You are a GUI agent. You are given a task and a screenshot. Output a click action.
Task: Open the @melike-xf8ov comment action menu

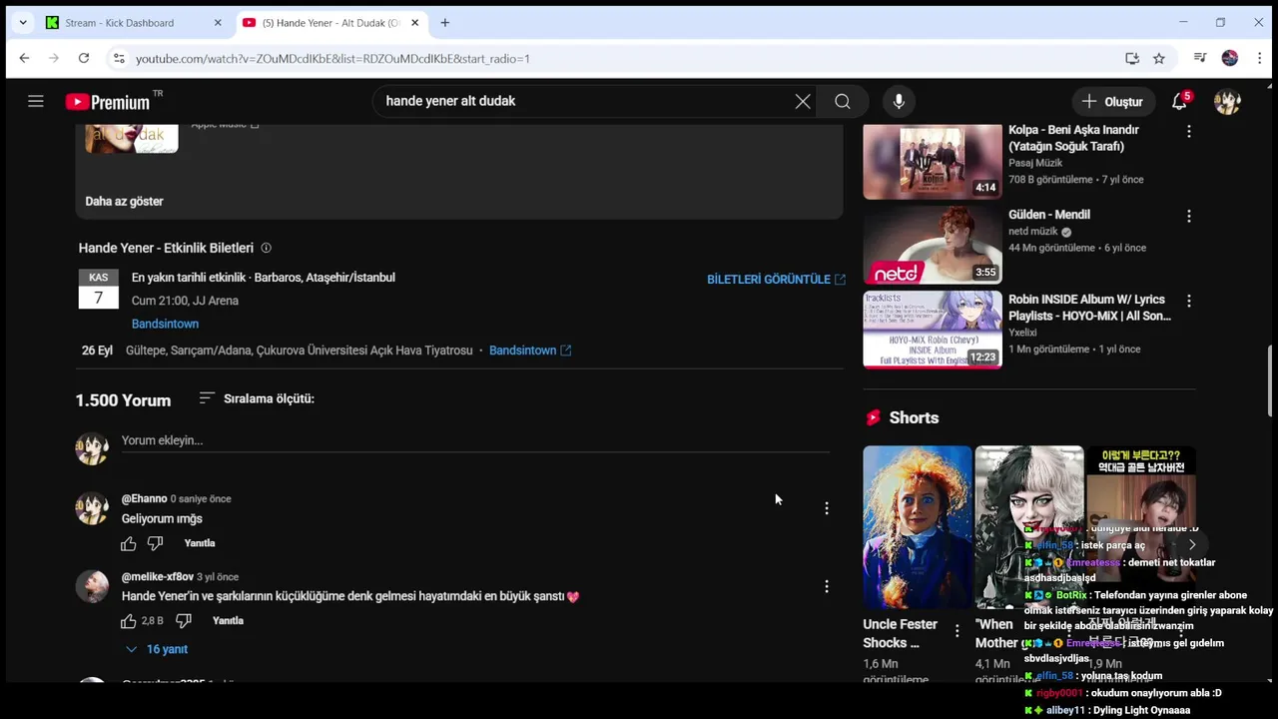click(x=826, y=586)
